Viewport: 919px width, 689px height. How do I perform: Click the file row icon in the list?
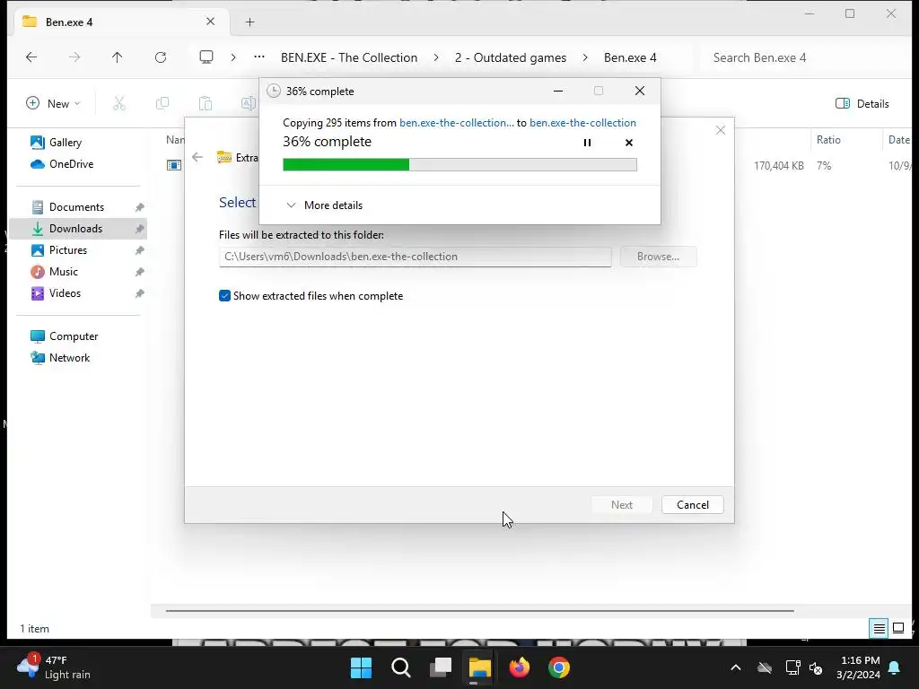174,165
